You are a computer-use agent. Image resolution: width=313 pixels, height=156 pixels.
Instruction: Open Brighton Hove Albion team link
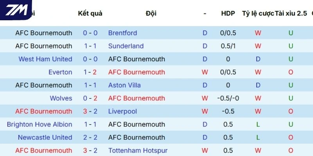(x=40, y=124)
